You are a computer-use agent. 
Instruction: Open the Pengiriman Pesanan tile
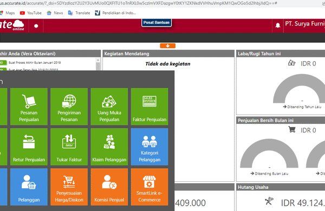click(x=69, y=107)
